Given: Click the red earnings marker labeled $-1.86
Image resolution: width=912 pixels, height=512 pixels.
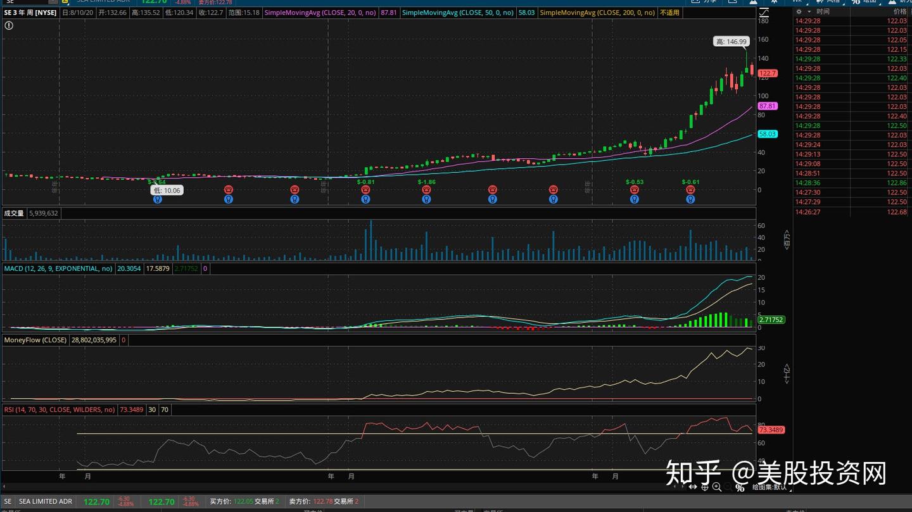Looking at the screenshot, I should pos(426,189).
